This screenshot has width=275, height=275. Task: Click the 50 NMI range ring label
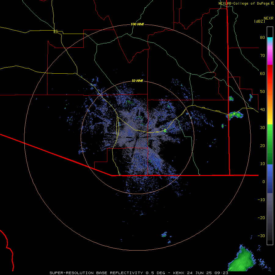coord(137,81)
